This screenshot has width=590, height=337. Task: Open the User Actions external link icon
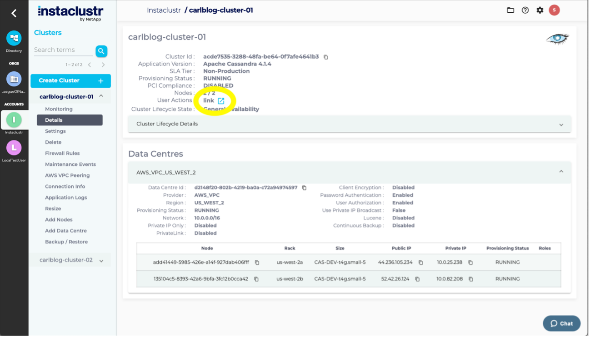click(221, 101)
